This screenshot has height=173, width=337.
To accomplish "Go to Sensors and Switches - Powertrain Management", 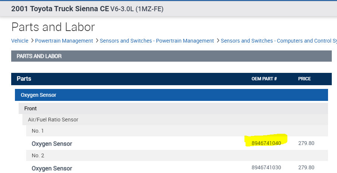I will click(x=157, y=41).
